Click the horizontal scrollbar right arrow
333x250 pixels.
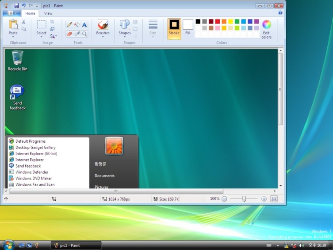275,191
